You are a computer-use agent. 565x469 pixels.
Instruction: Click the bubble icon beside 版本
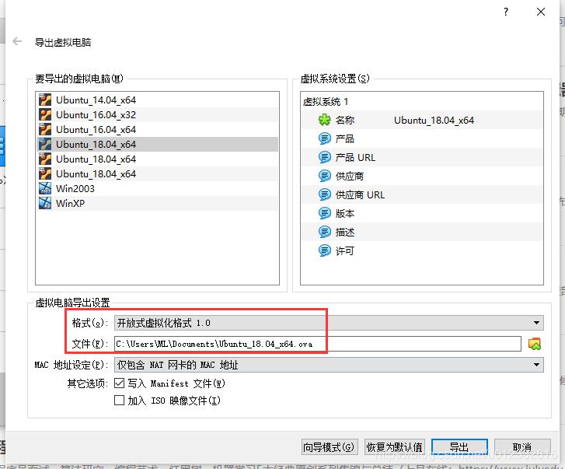pos(324,213)
